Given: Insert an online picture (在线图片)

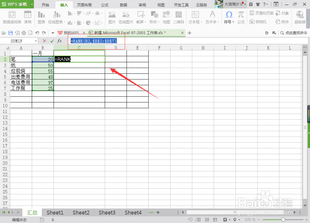Looking at the screenshot, I should 126,17.
